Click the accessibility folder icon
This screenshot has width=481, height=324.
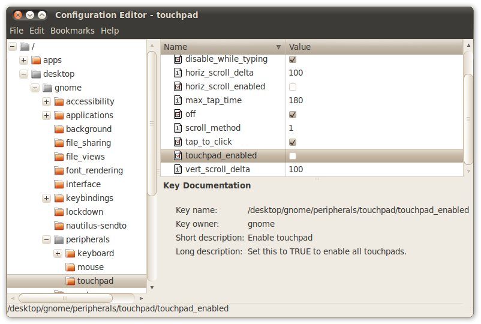tap(59, 101)
